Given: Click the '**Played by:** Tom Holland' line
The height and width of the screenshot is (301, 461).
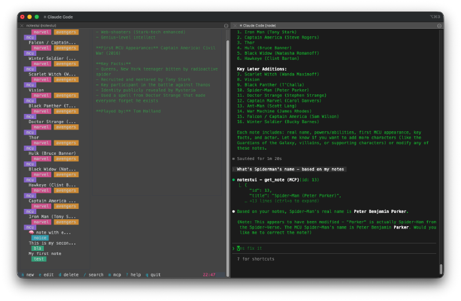Looking at the screenshot, I should pyautogui.click(x=128, y=111).
